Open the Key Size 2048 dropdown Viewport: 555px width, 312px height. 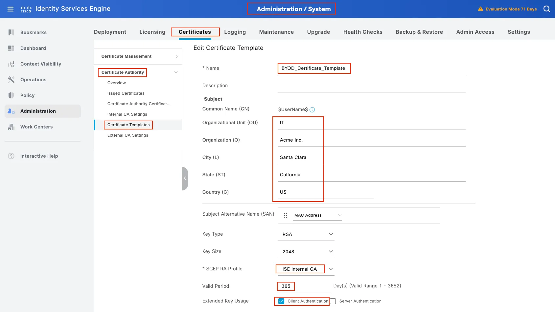[306, 252]
